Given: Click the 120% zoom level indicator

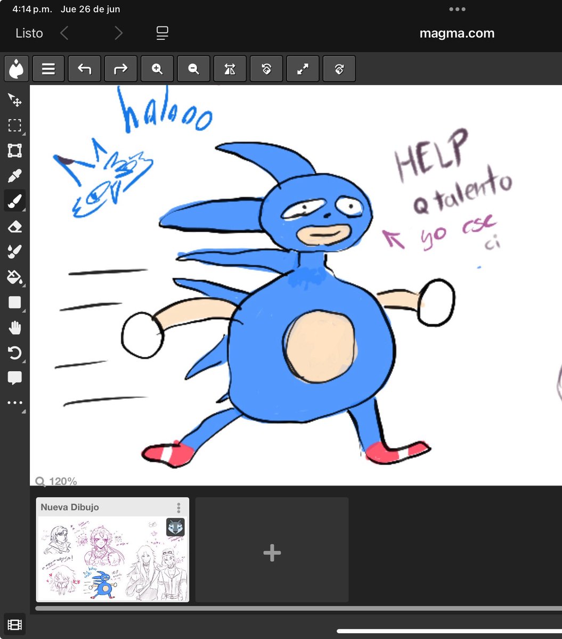Looking at the screenshot, I should pyautogui.click(x=56, y=481).
